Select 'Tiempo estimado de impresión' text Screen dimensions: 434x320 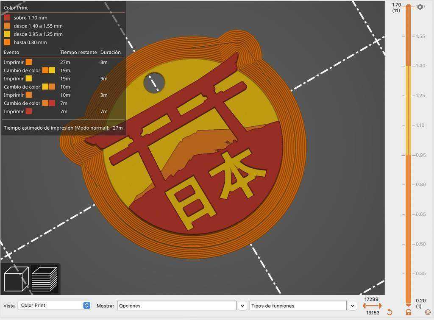[x=56, y=128]
